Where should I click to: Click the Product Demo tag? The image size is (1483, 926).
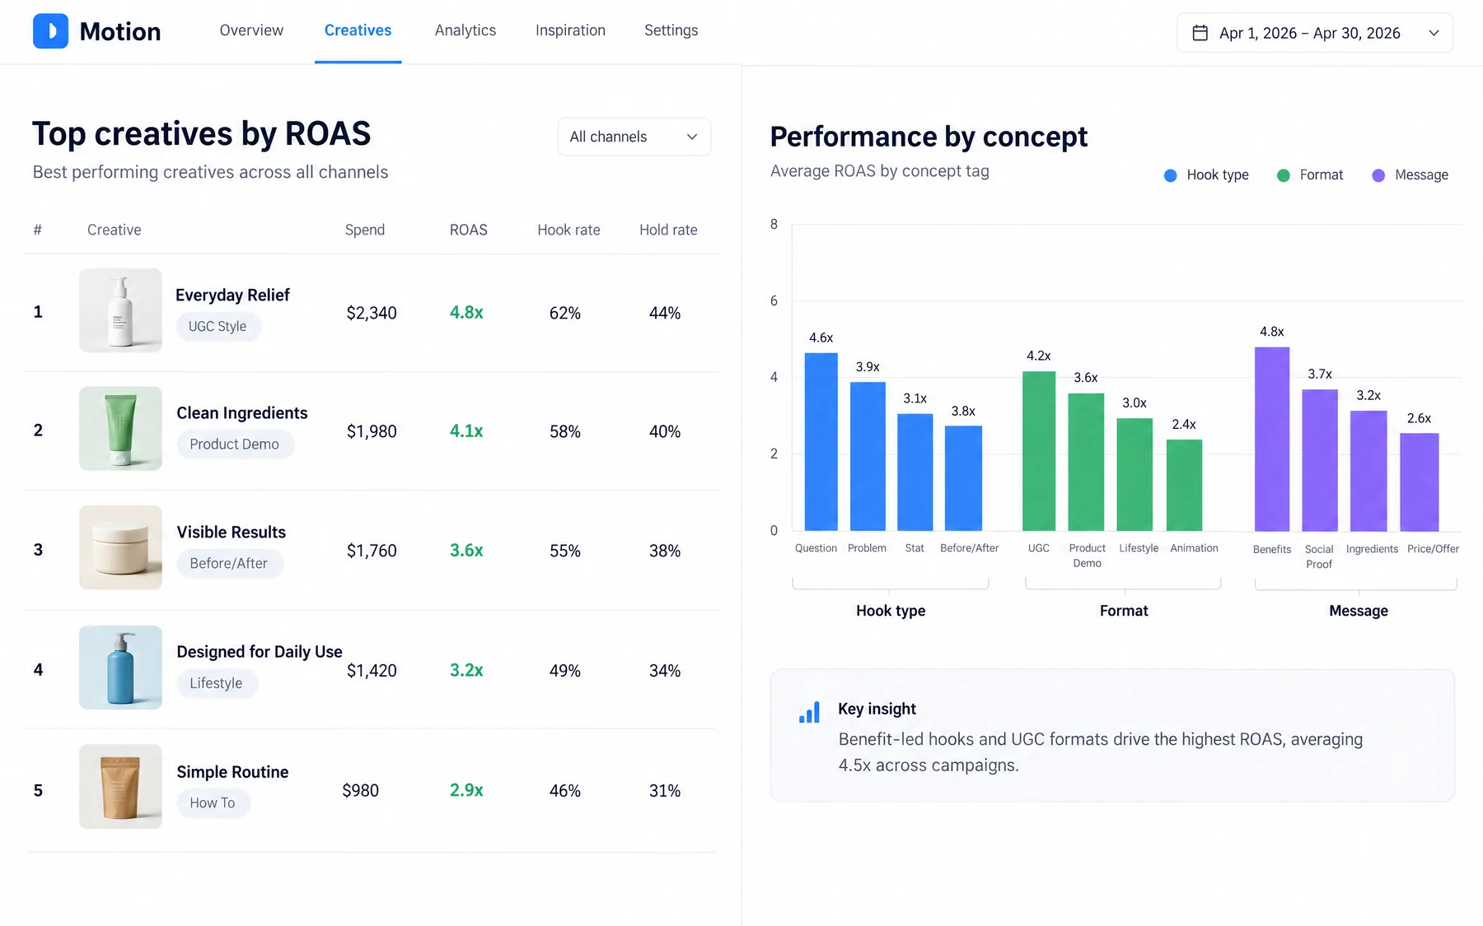click(x=235, y=444)
